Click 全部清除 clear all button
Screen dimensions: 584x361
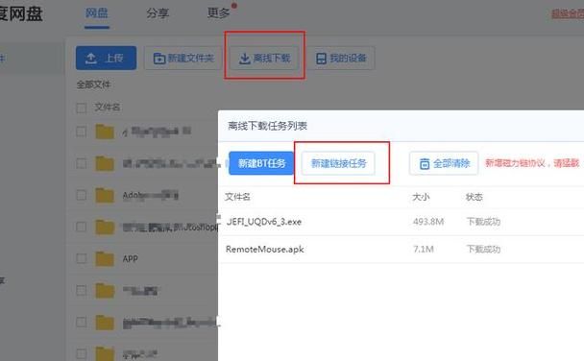pyautogui.click(x=444, y=163)
